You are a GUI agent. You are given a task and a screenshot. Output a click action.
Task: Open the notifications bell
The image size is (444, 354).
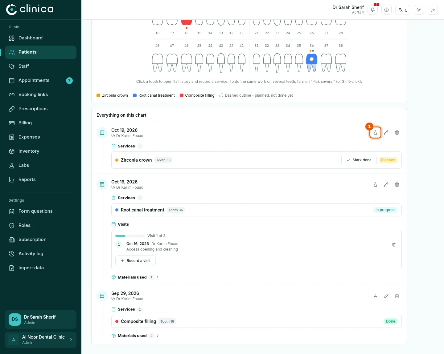[x=372, y=10]
